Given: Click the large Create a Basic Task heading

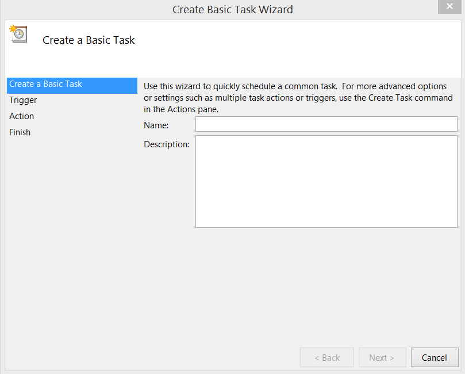Looking at the screenshot, I should (89, 40).
